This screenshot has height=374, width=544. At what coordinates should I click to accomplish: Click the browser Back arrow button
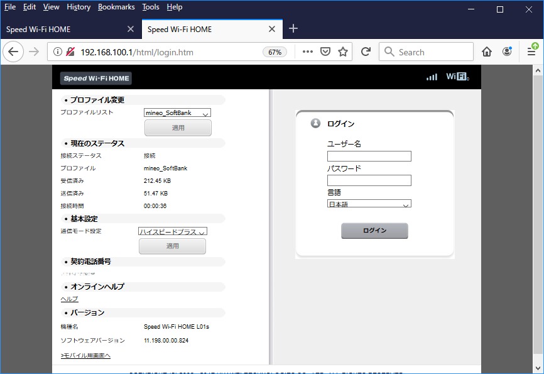click(x=13, y=52)
